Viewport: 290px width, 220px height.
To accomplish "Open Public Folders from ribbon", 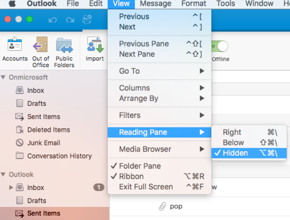I will [64, 45].
